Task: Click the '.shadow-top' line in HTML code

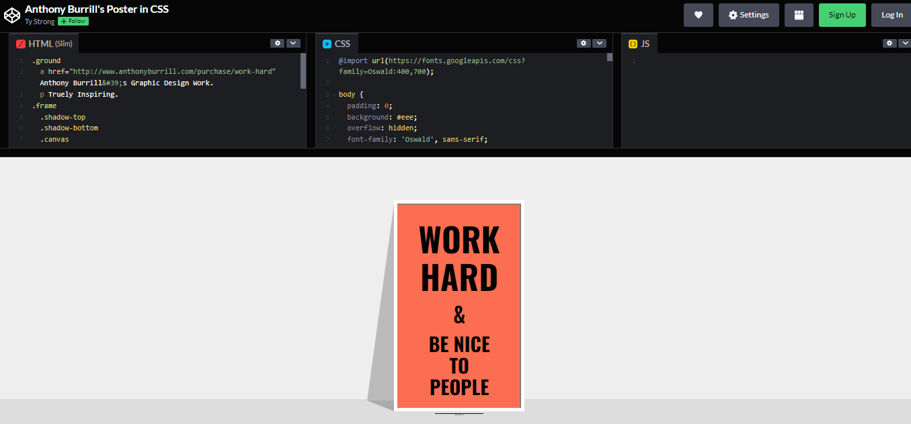Action: 63,117
